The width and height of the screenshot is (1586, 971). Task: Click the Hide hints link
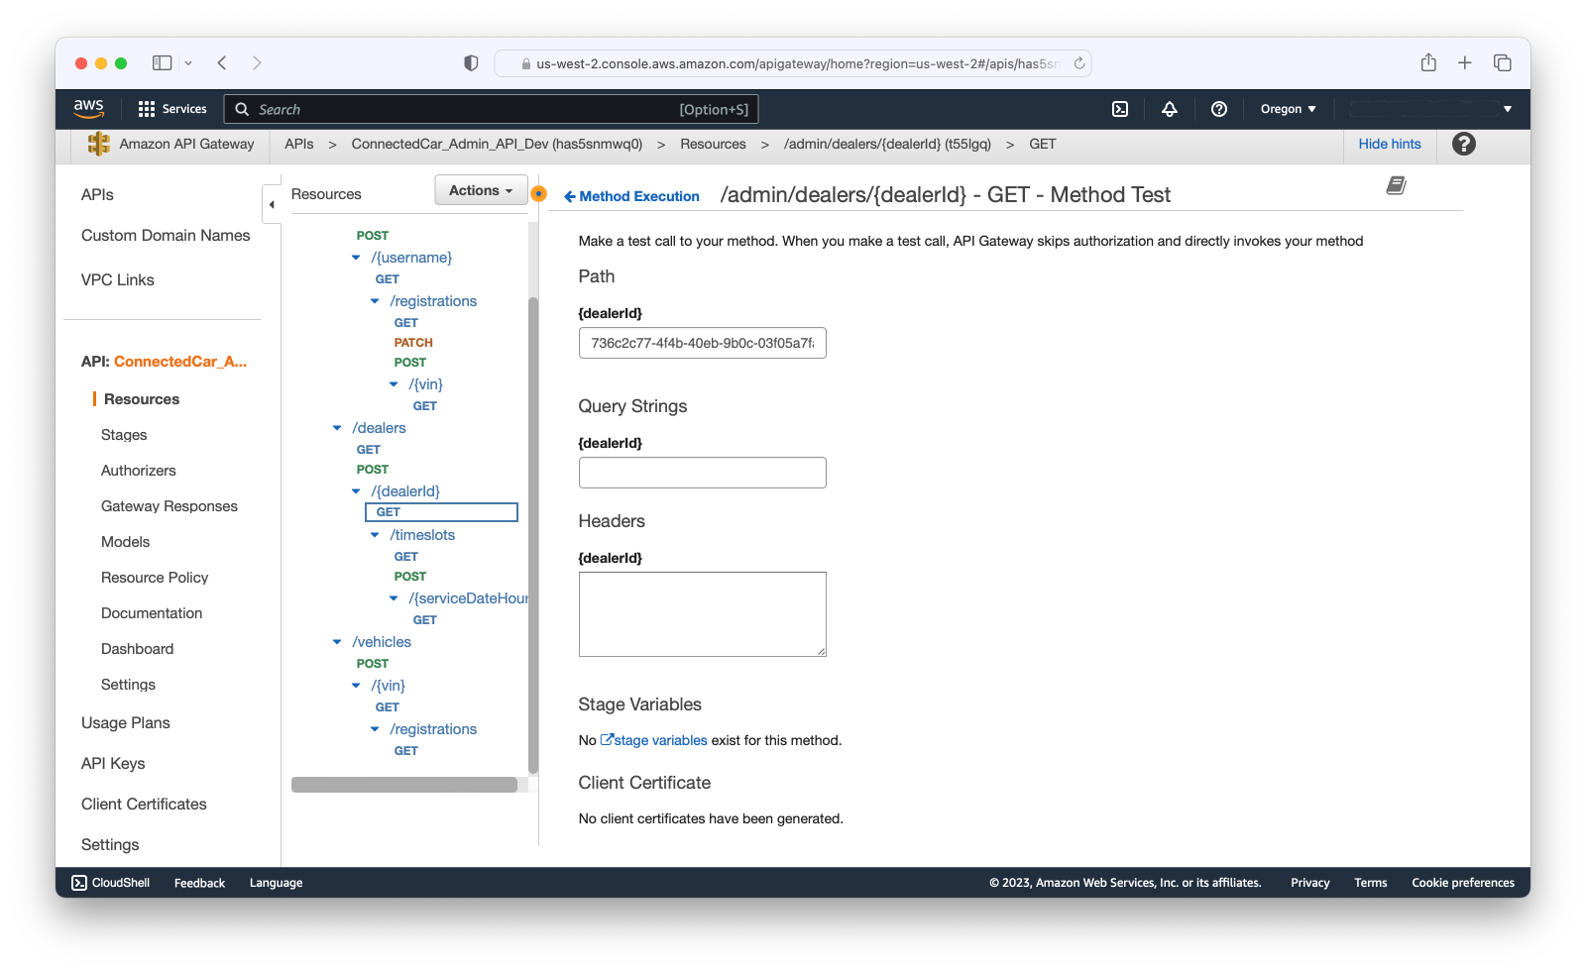1389,144
